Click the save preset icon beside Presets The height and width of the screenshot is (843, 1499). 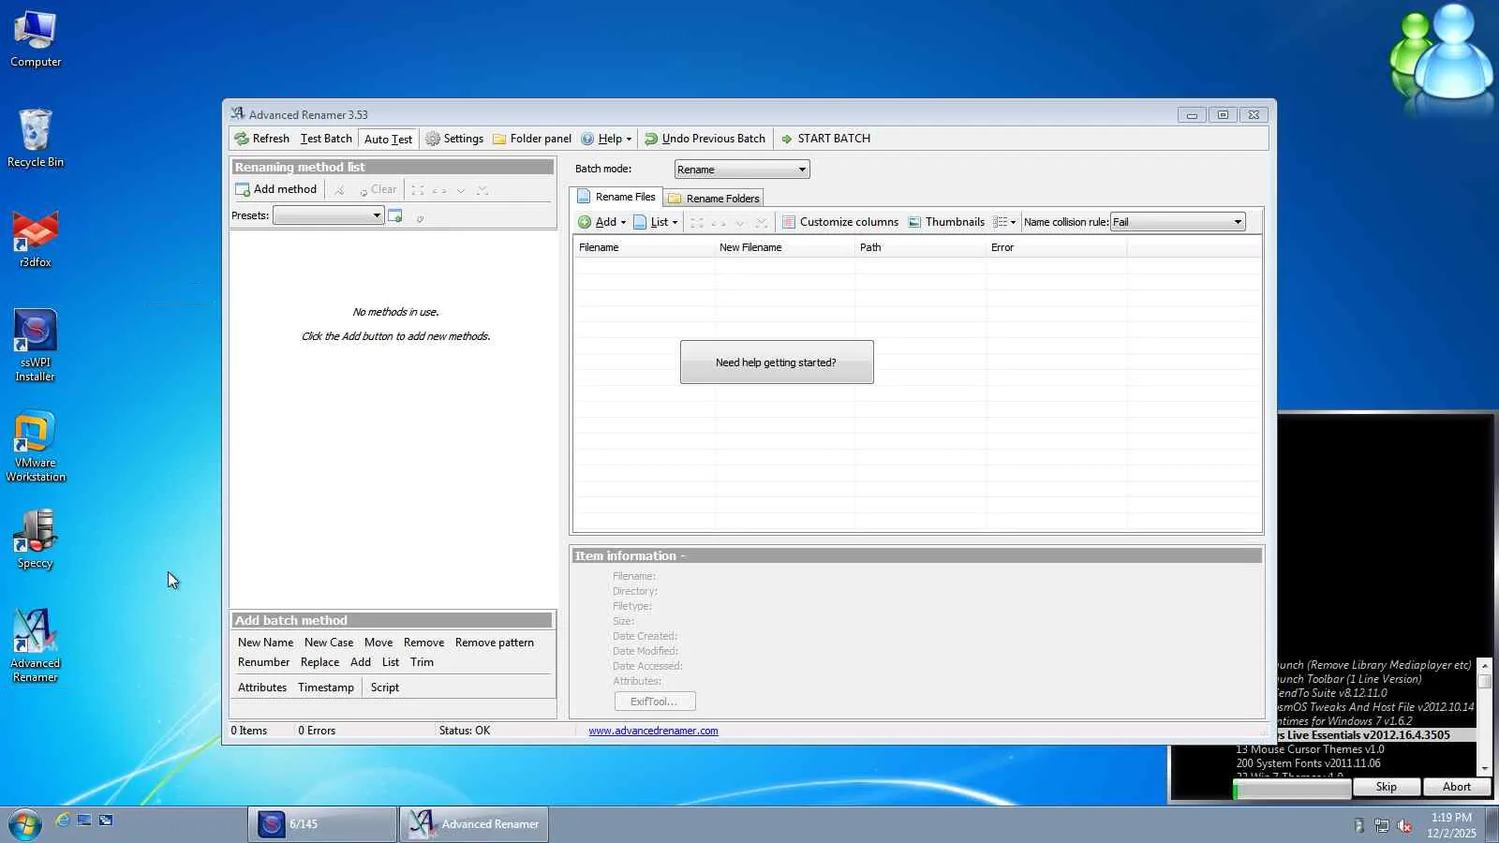click(395, 216)
